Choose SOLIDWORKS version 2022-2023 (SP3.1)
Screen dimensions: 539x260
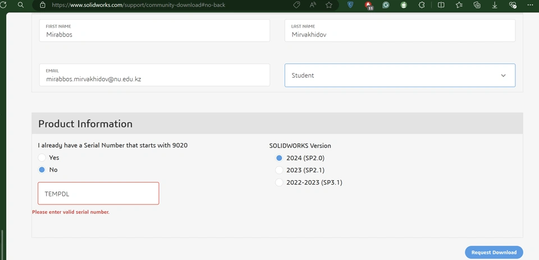[279, 183]
